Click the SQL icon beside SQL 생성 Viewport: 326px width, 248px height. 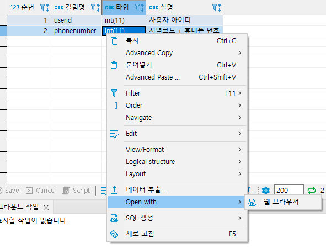[x=114, y=218]
